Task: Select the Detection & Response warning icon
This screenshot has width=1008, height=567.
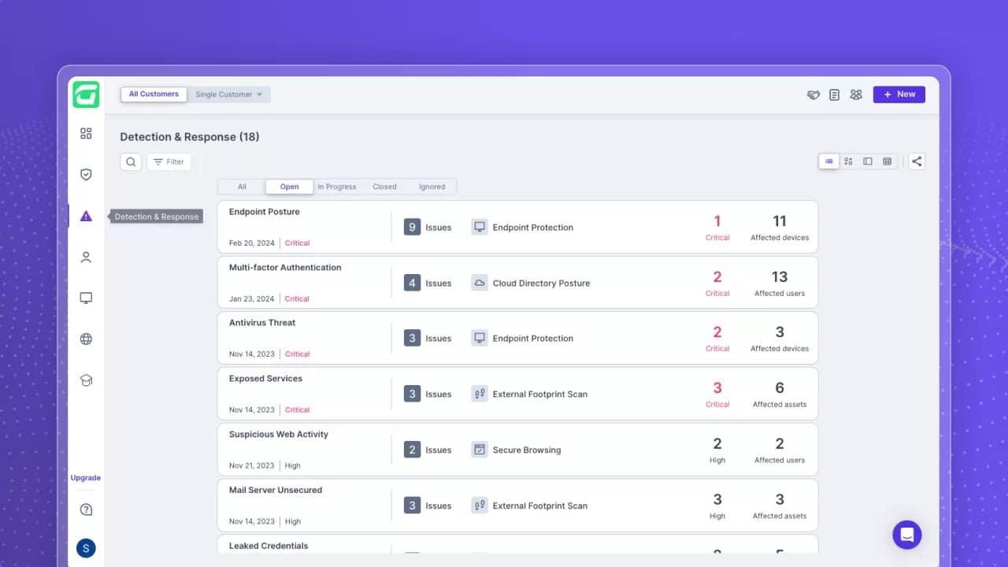Action: (86, 216)
